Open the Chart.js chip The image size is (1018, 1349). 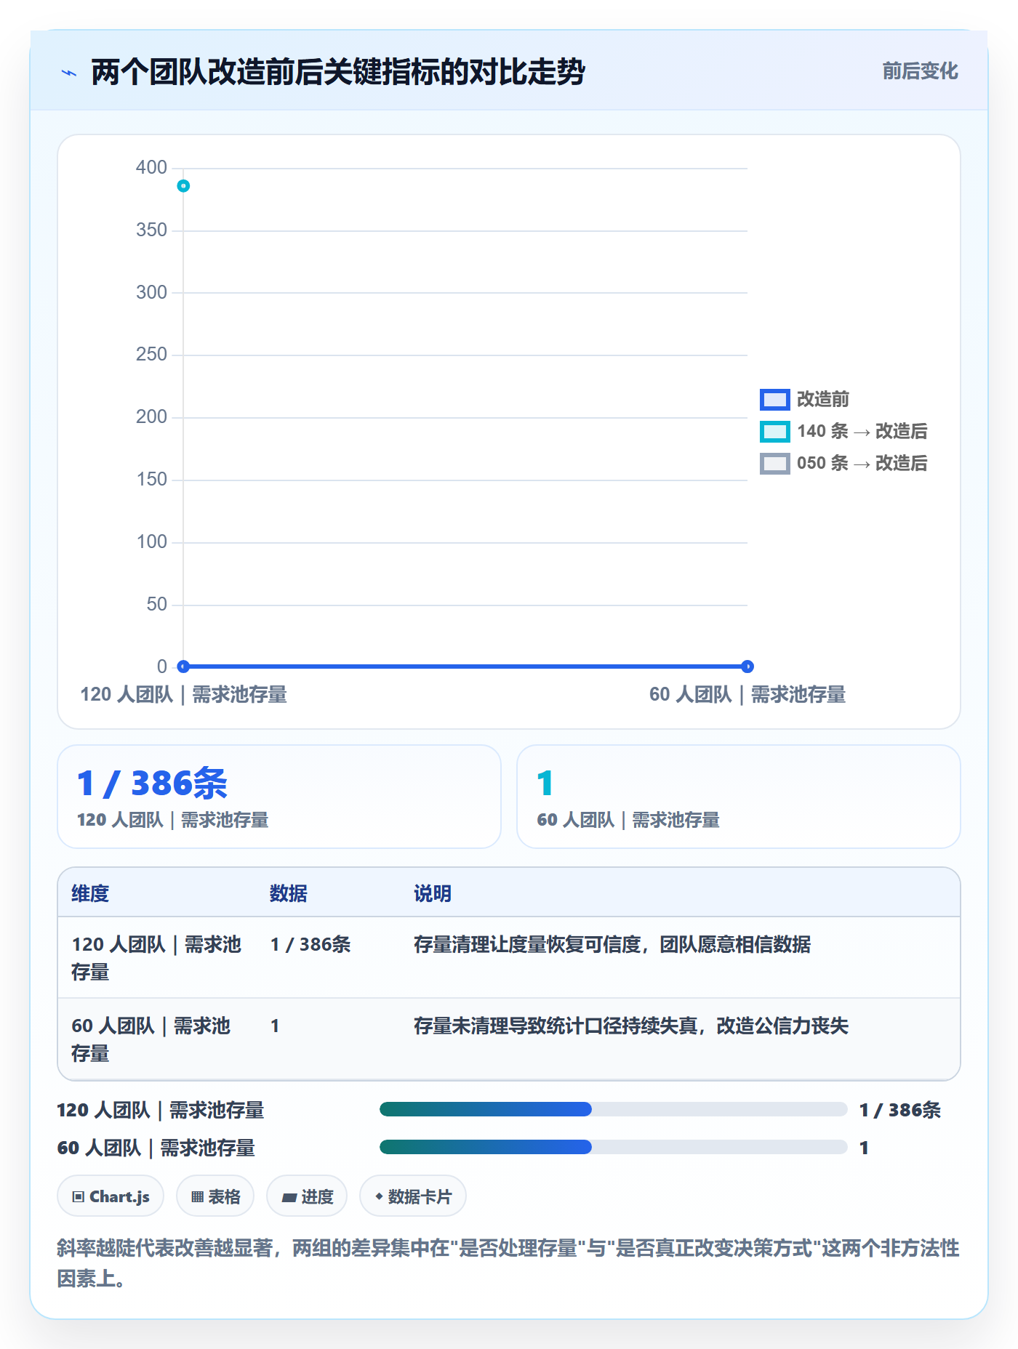(x=111, y=1196)
